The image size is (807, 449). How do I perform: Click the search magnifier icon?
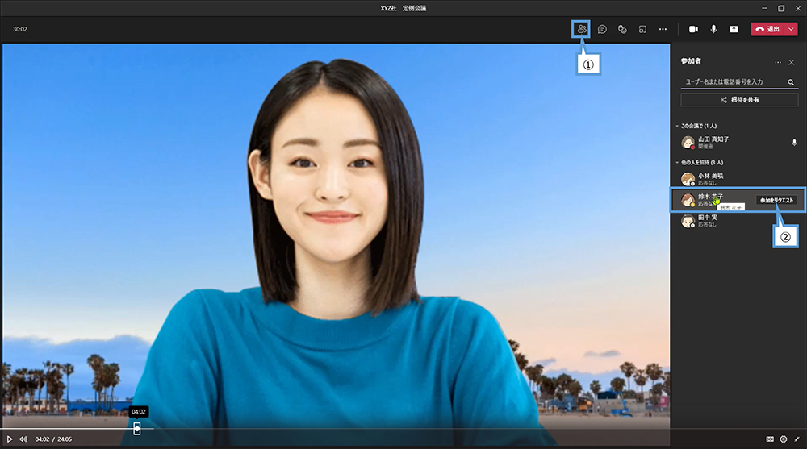click(791, 82)
